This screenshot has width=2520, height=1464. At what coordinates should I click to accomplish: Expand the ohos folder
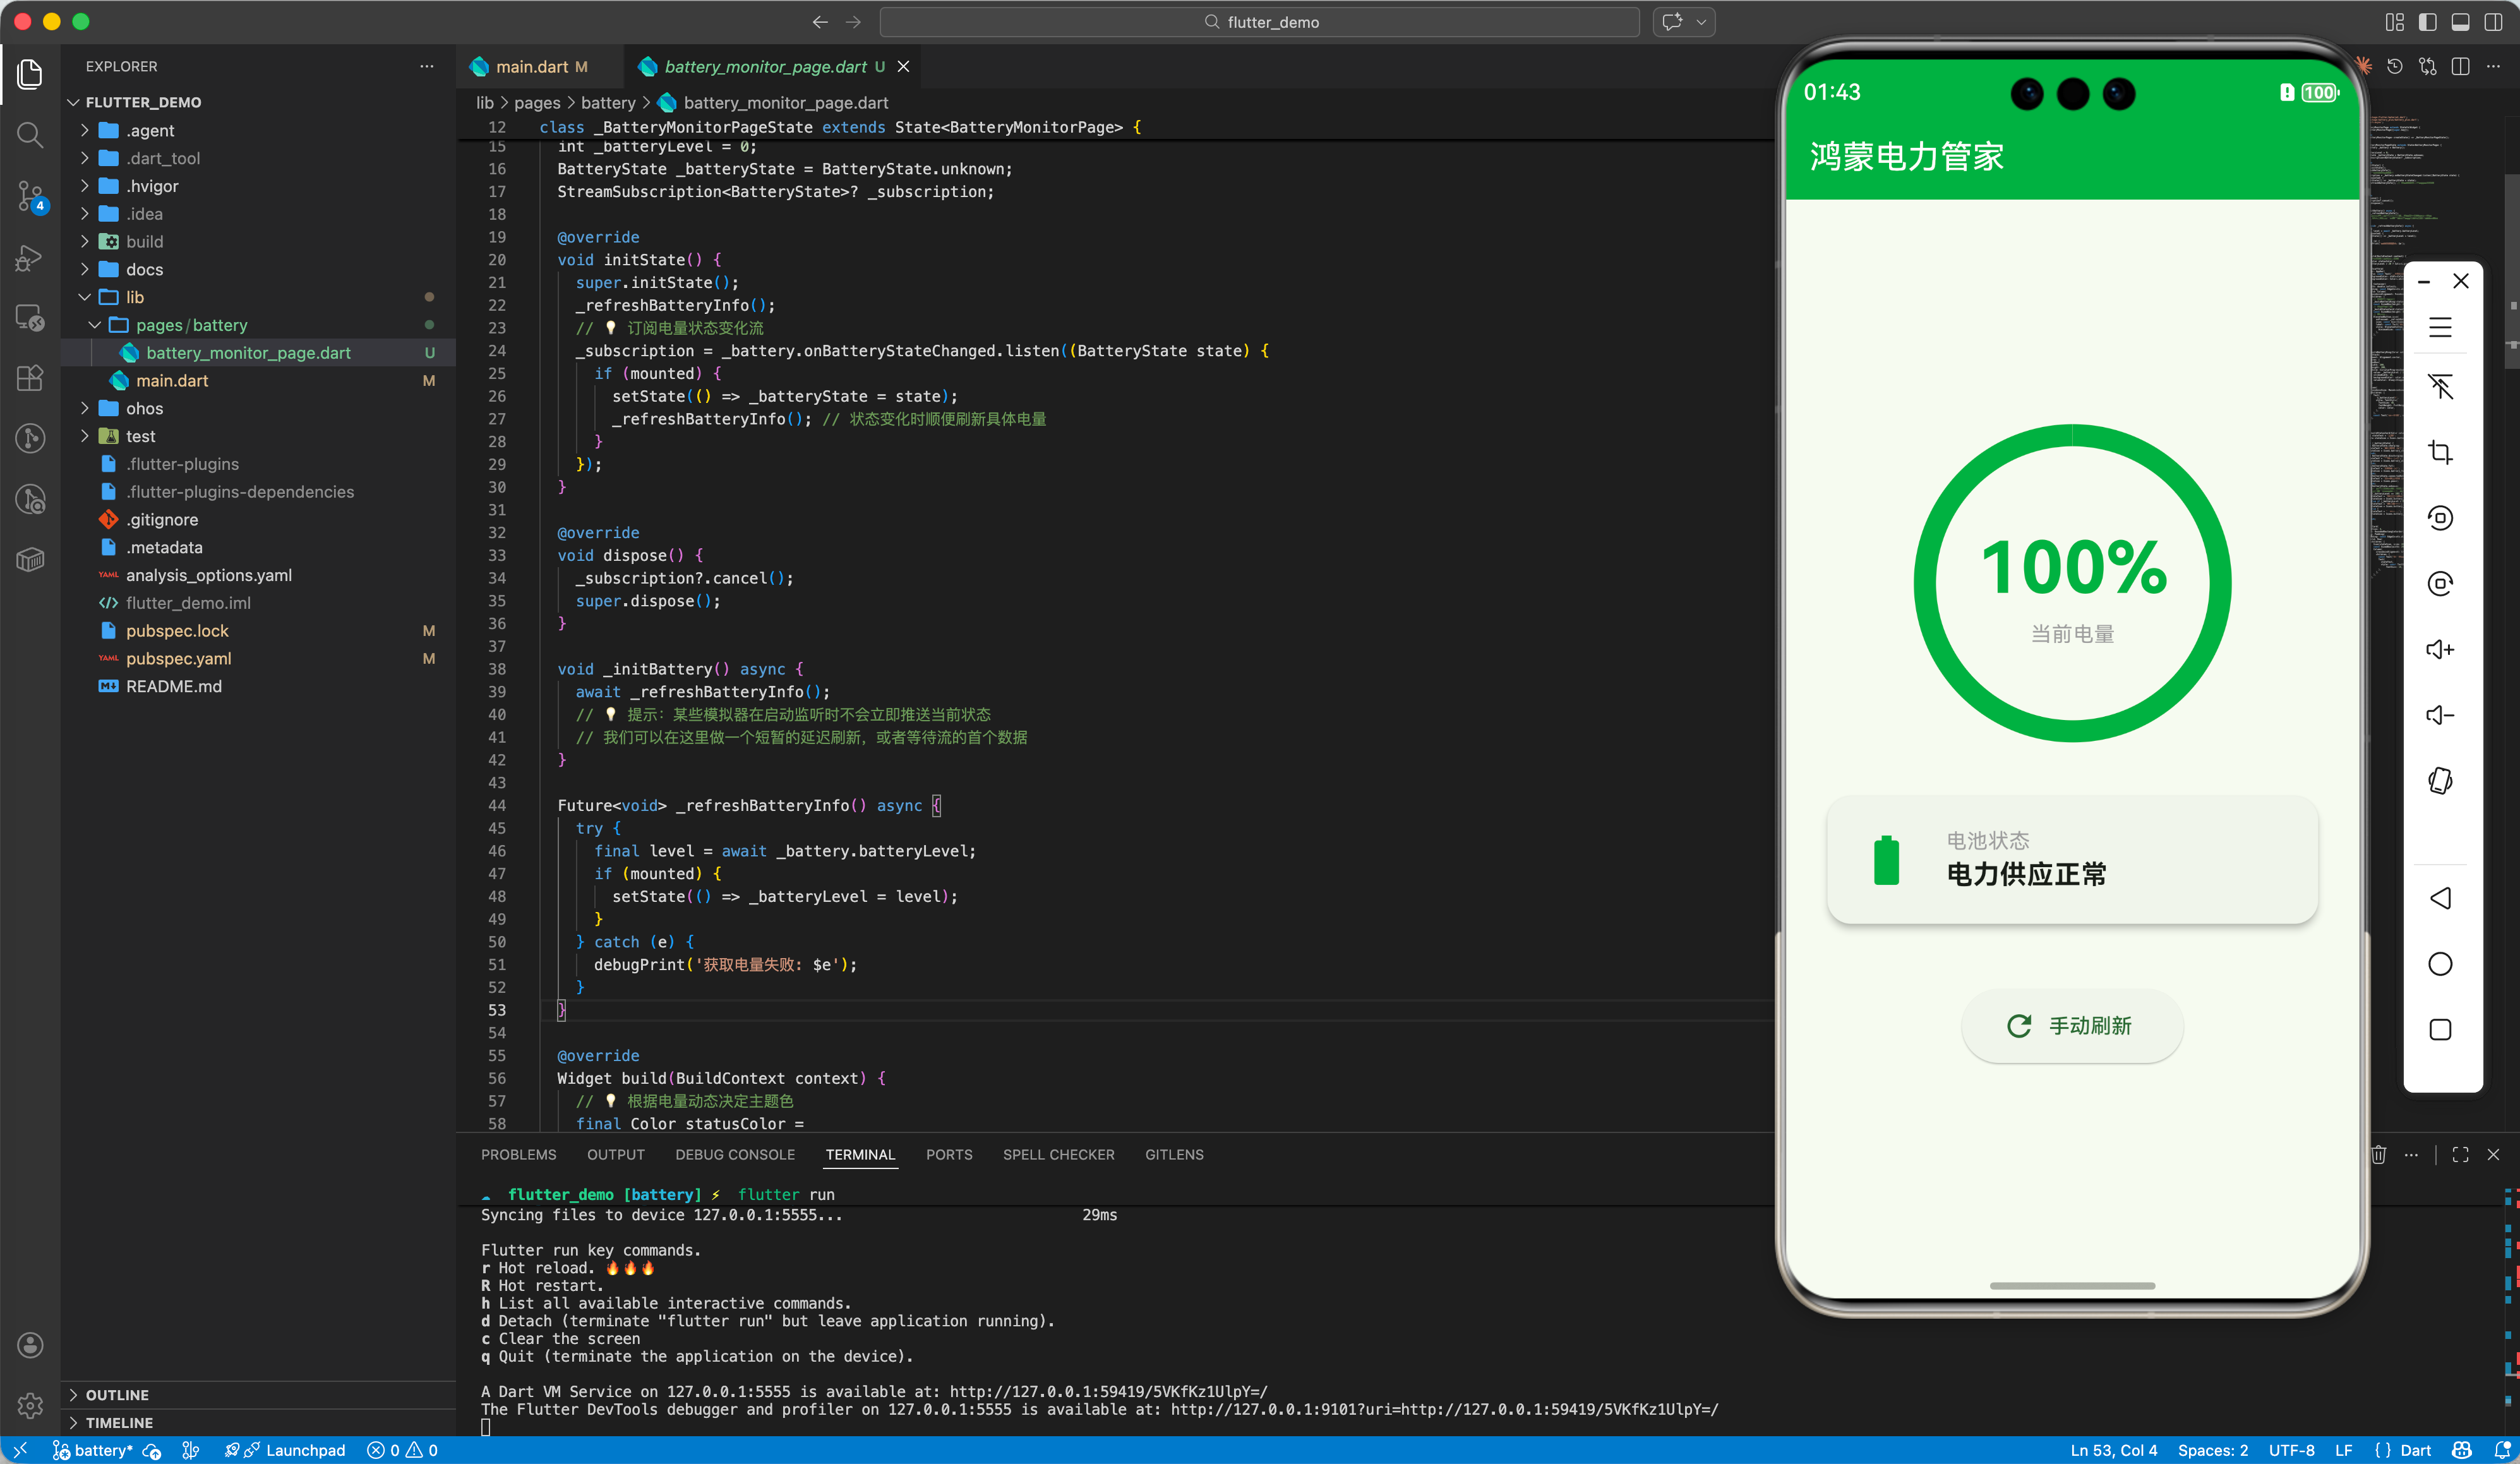[144, 408]
